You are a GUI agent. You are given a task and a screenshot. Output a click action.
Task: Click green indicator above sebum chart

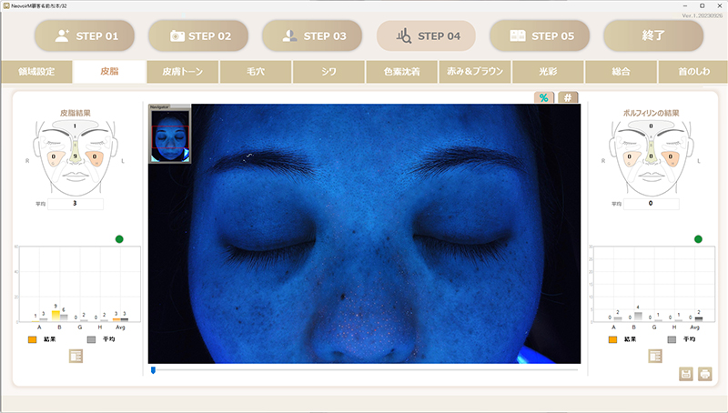(119, 239)
